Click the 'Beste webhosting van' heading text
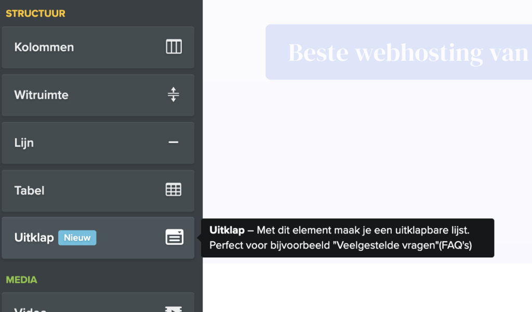This screenshot has width=532, height=312. 408,53
